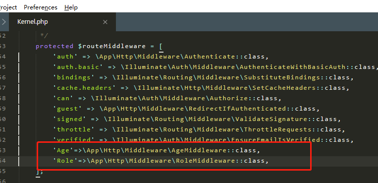Image resolution: width=378 pixels, height=183 pixels.
Task: Click the opening bracket after $routeMiddleware
Action: [x=161, y=46]
